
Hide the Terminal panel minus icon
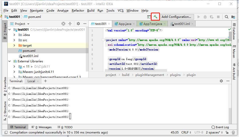coord(228,81)
